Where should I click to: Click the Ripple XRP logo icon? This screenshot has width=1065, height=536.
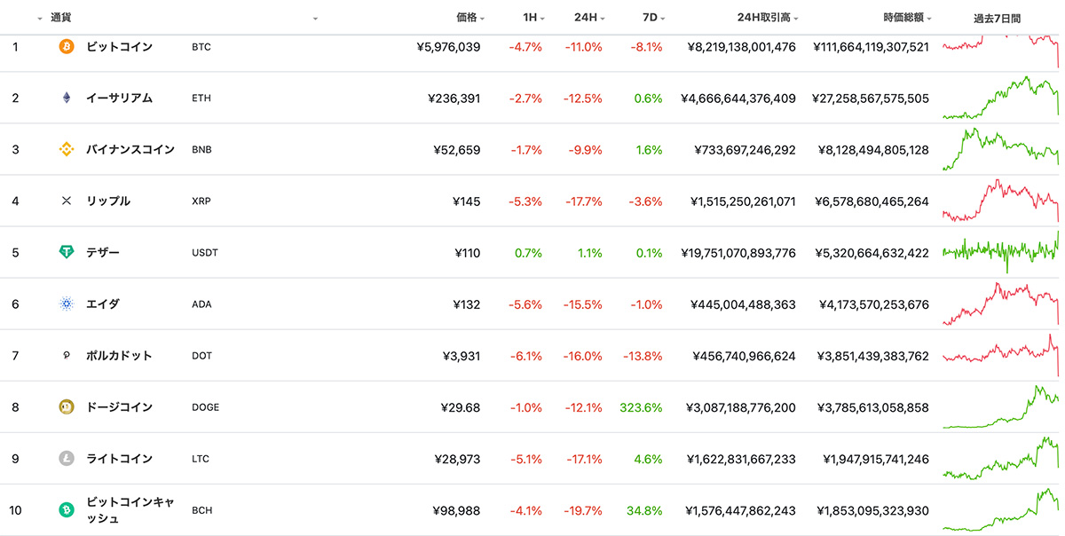(67, 201)
